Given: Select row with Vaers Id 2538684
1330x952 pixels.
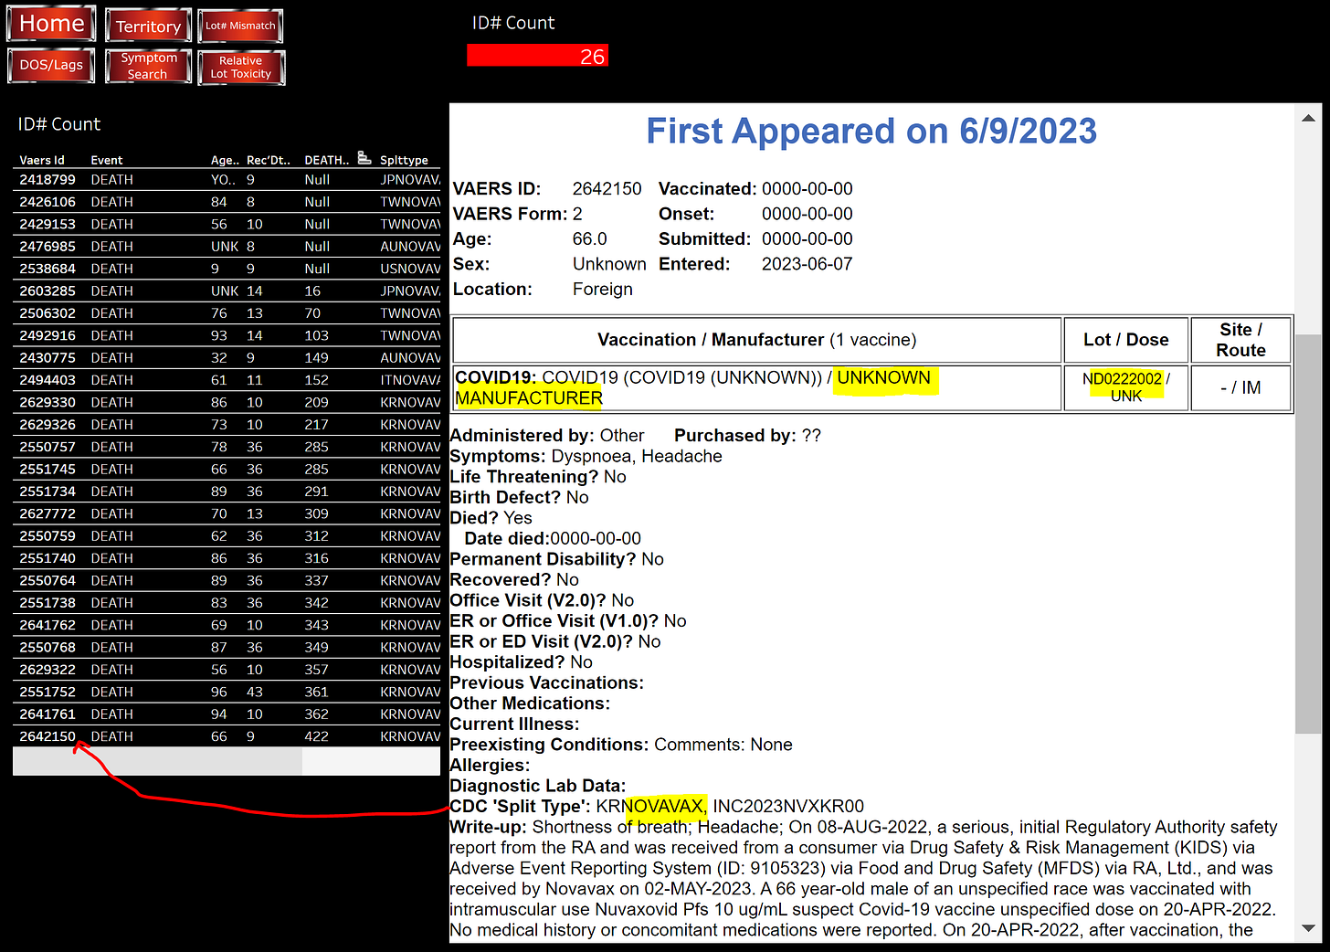Looking at the screenshot, I should pos(227,269).
